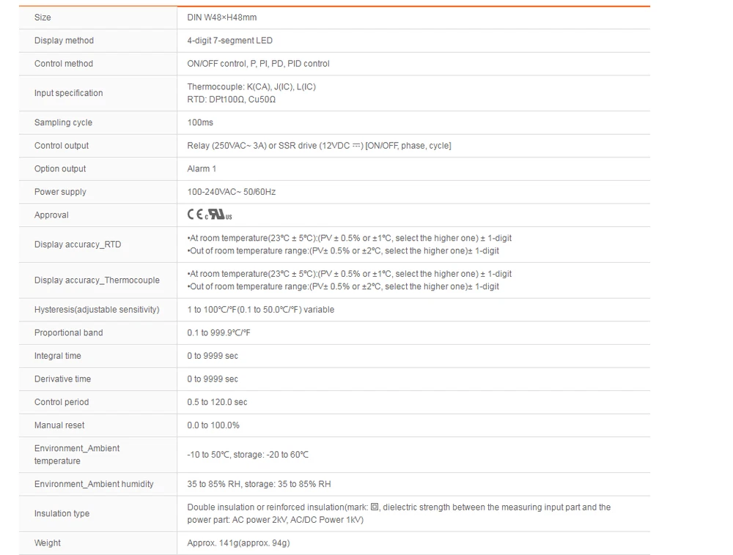This screenshot has width=733, height=555.
Task: Click the Control output label
Action: 62,146
